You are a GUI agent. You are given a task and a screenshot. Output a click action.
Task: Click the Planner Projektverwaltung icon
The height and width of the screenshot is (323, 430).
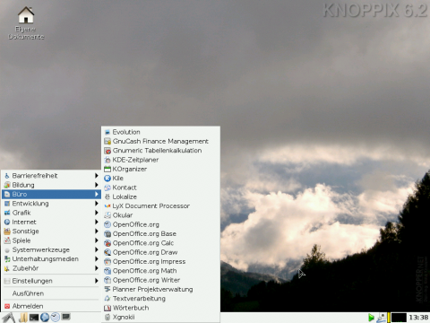pyautogui.click(x=107, y=289)
